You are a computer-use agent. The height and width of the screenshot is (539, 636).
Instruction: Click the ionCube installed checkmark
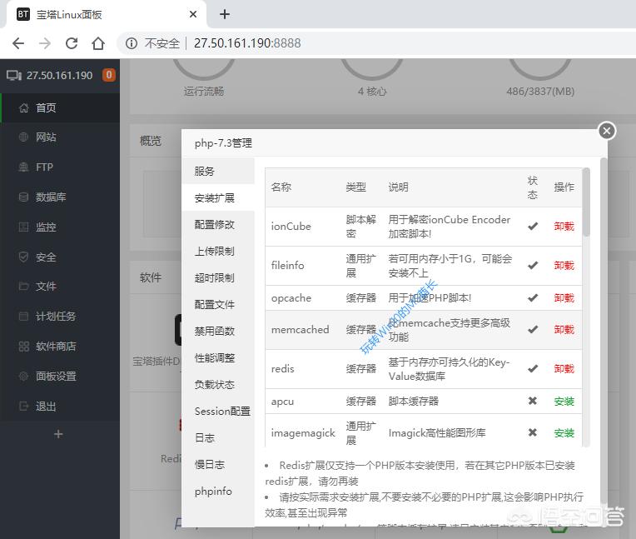pos(533,226)
